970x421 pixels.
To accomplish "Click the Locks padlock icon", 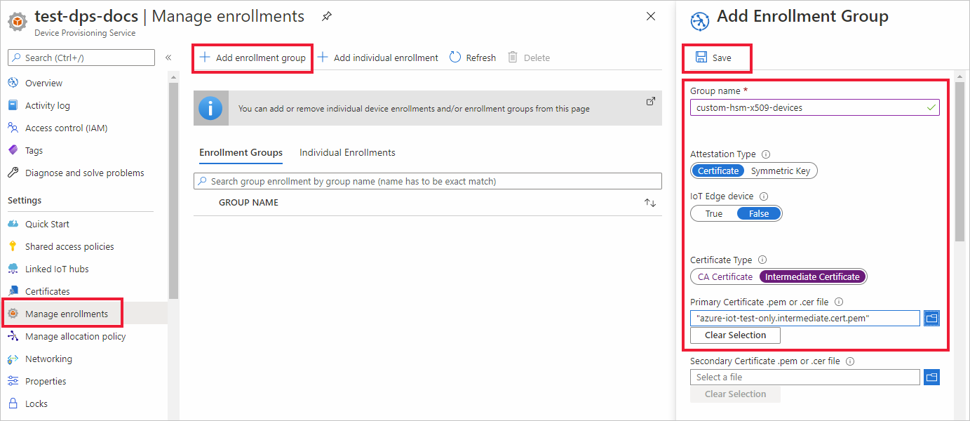I will 13,403.
